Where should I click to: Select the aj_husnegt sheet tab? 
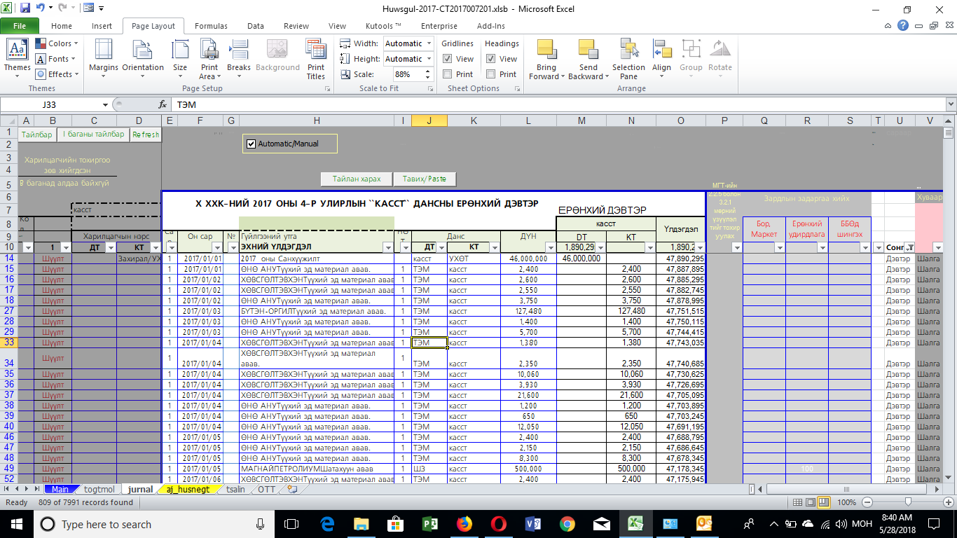(187, 489)
